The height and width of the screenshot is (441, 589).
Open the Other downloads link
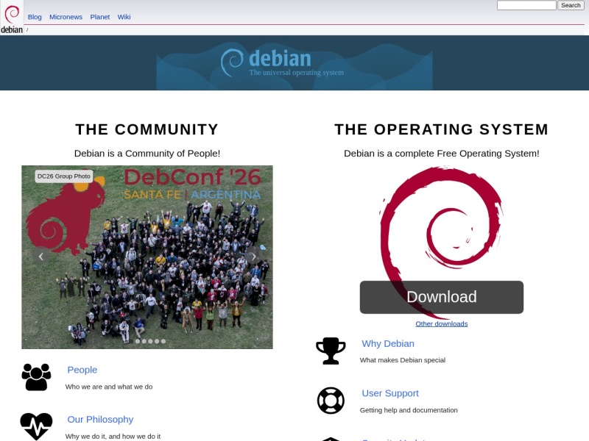(441, 323)
